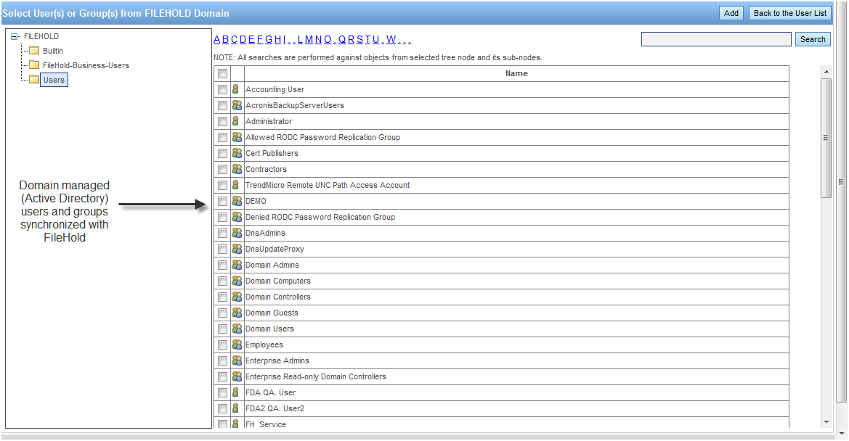Screen dimensions: 849x441
Task: Click the folder icon for FileHold-Business-Users
Action: [x=33, y=65]
